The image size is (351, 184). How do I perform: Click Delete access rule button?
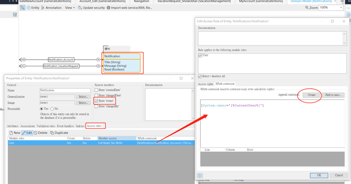[41, 133]
